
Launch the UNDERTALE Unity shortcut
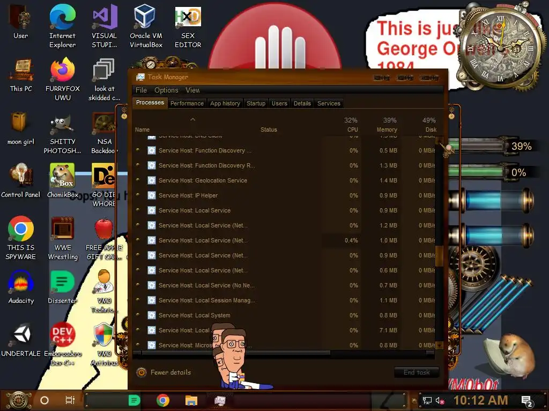coord(21,340)
